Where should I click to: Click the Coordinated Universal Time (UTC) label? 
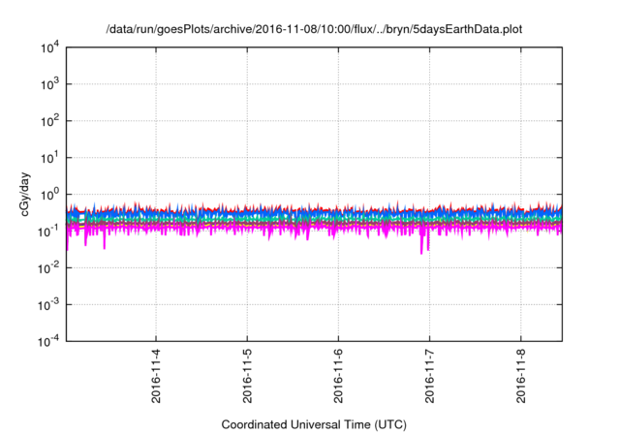click(314, 424)
